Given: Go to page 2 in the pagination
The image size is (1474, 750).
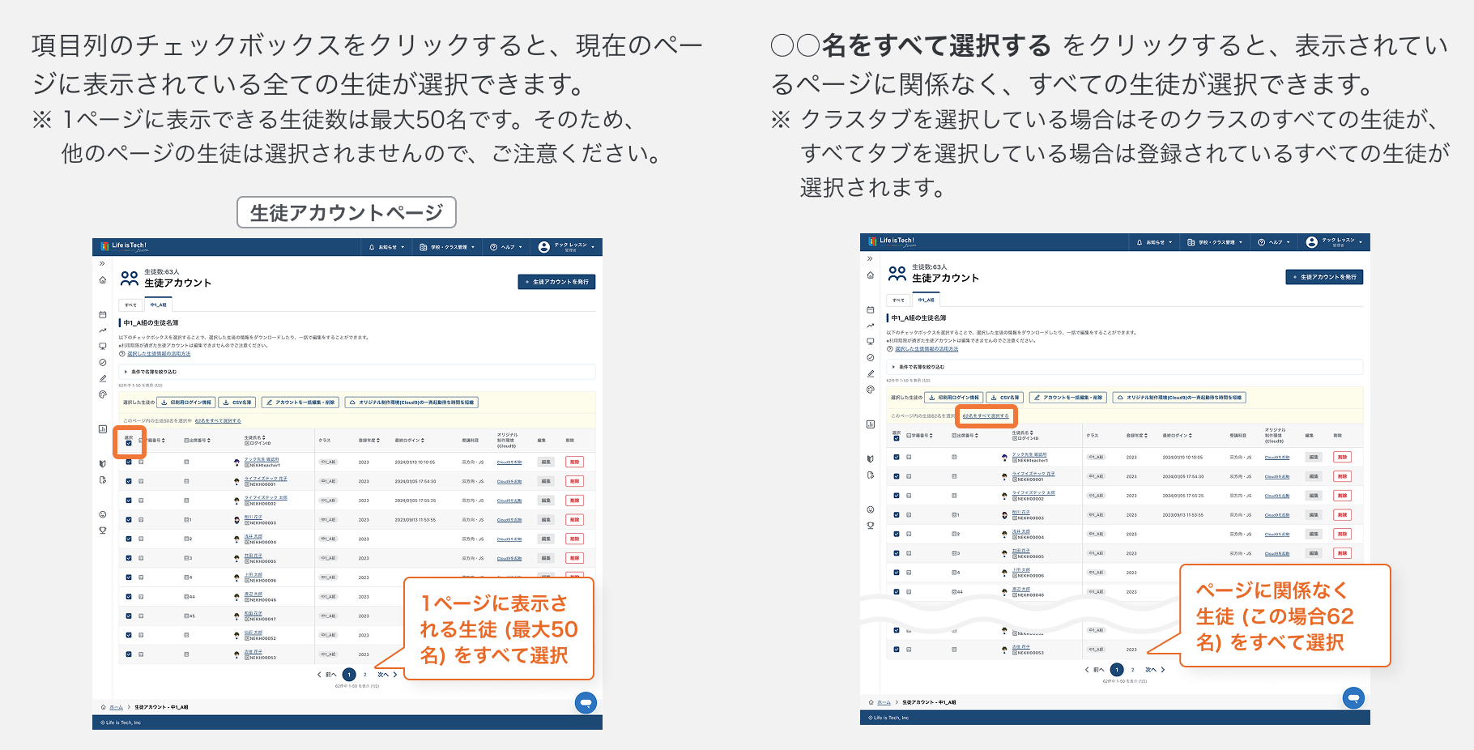Looking at the screenshot, I should tap(367, 673).
